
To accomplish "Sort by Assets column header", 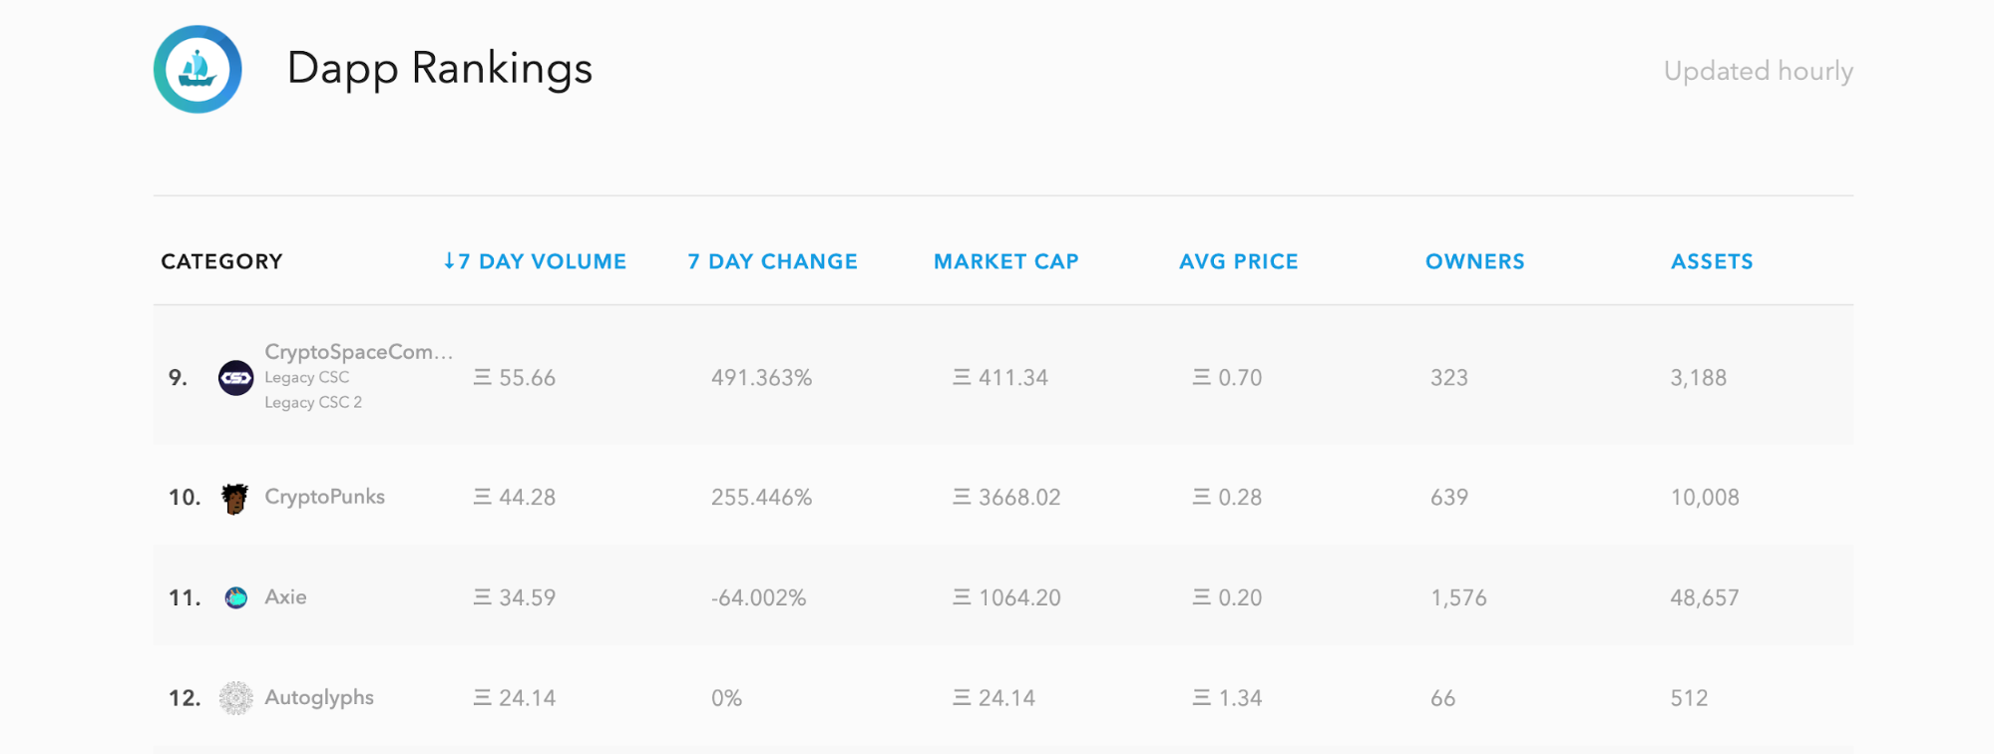I will point(1712,261).
